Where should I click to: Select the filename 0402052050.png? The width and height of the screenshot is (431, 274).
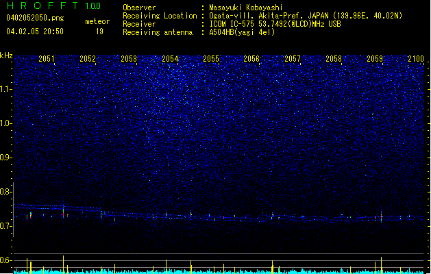point(35,18)
